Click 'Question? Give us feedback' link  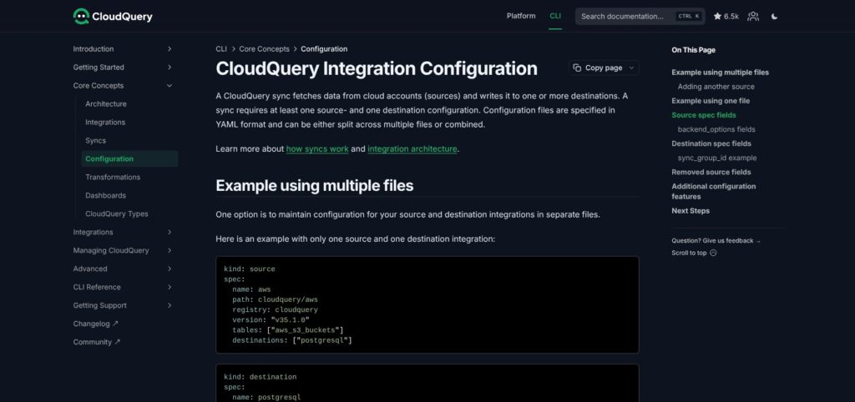point(716,241)
